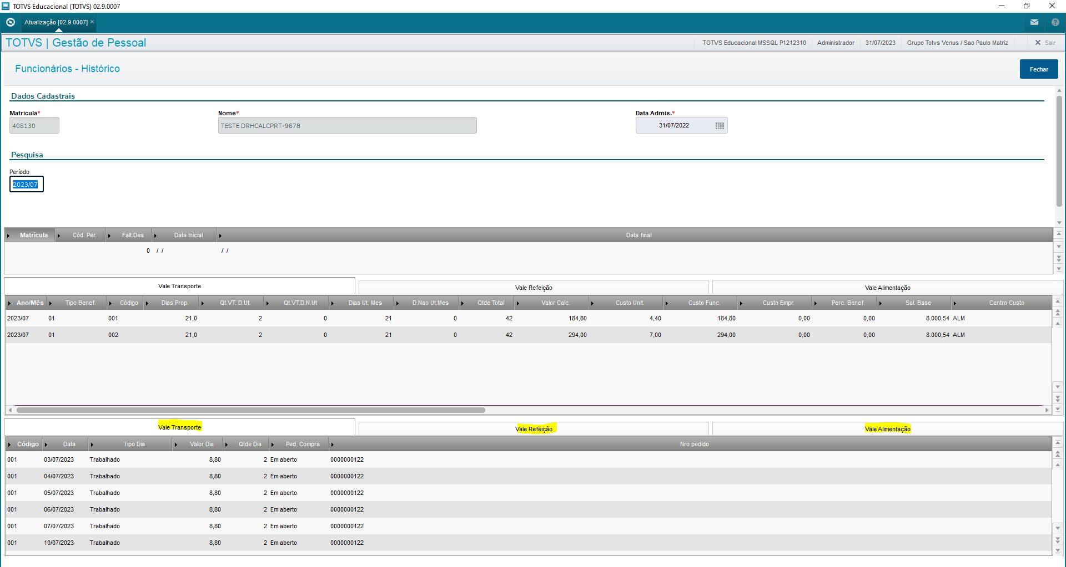Click the Administrador user label

click(x=836, y=43)
